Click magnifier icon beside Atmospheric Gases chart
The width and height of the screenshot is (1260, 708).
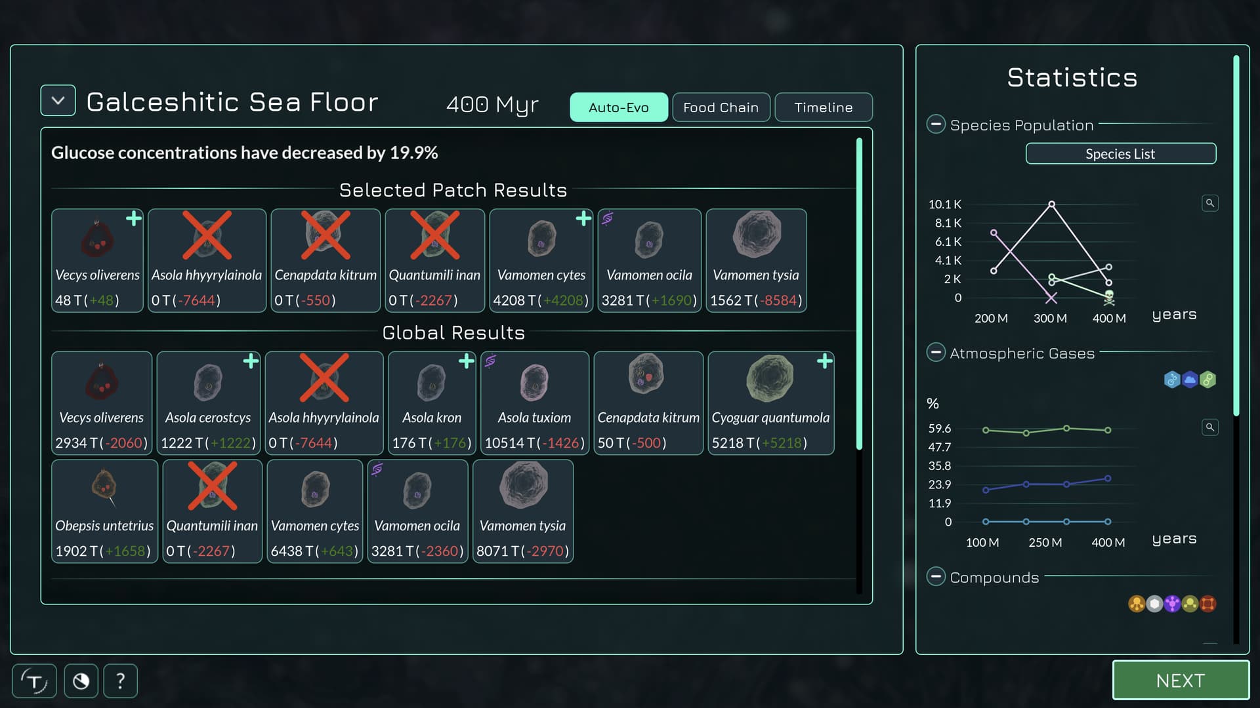click(x=1209, y=427)
